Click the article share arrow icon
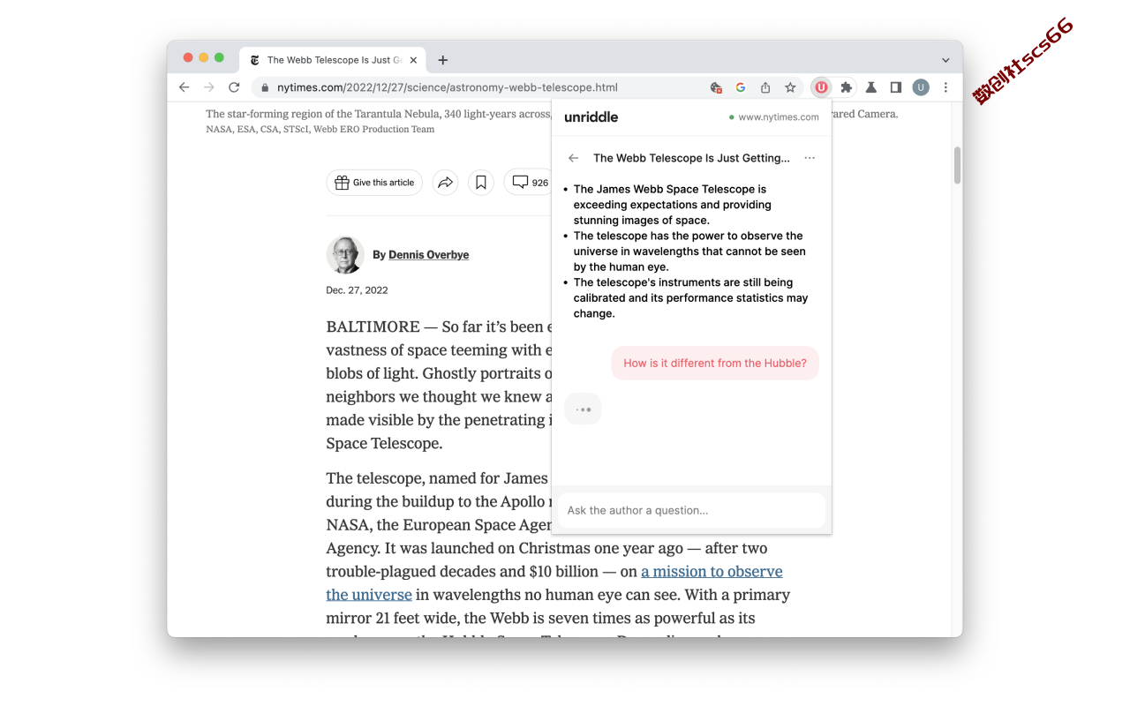Viewport: 1130px width, 706px height. [x=446, y=183]
